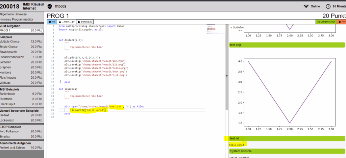Click the clock remaining time icon

point(328,6)
